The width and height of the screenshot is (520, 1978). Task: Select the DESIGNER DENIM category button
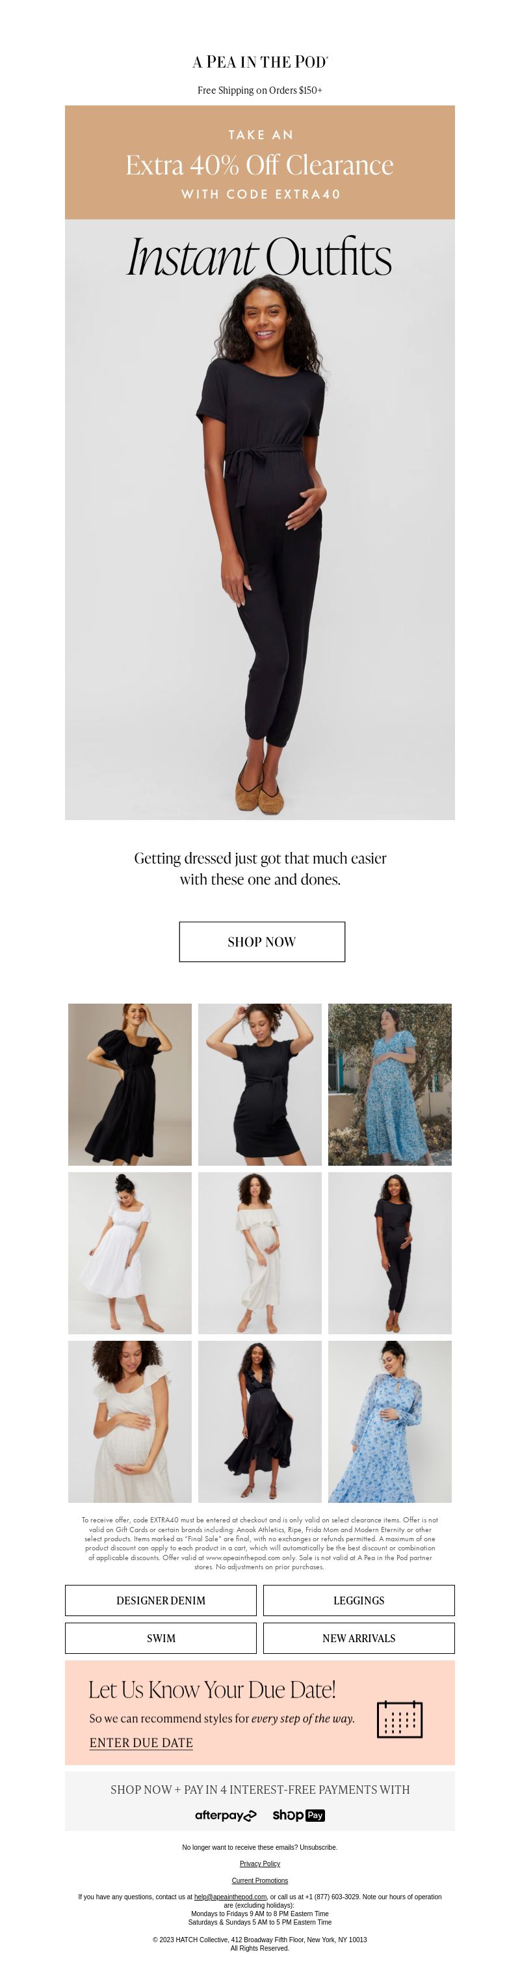161,1600
